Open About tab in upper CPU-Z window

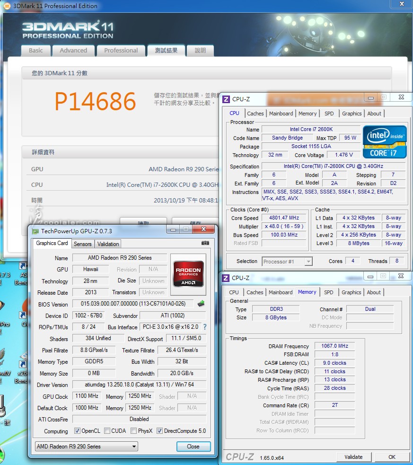coord(374,114)
